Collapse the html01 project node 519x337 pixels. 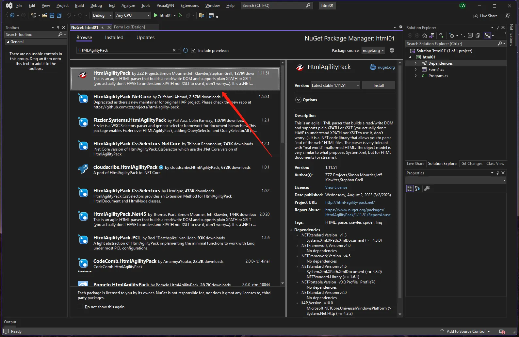(410, 57)
